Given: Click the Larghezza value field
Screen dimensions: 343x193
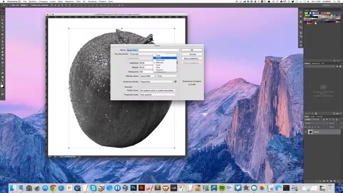Looking at the screenshot, I should tap(146, 63).
